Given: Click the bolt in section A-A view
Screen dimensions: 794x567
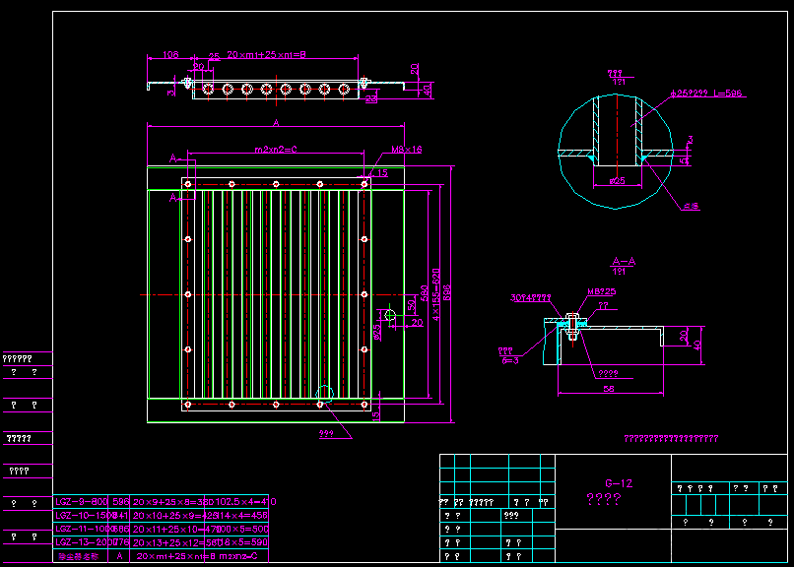Looking at the screenshot, I should tap(572, 327).
